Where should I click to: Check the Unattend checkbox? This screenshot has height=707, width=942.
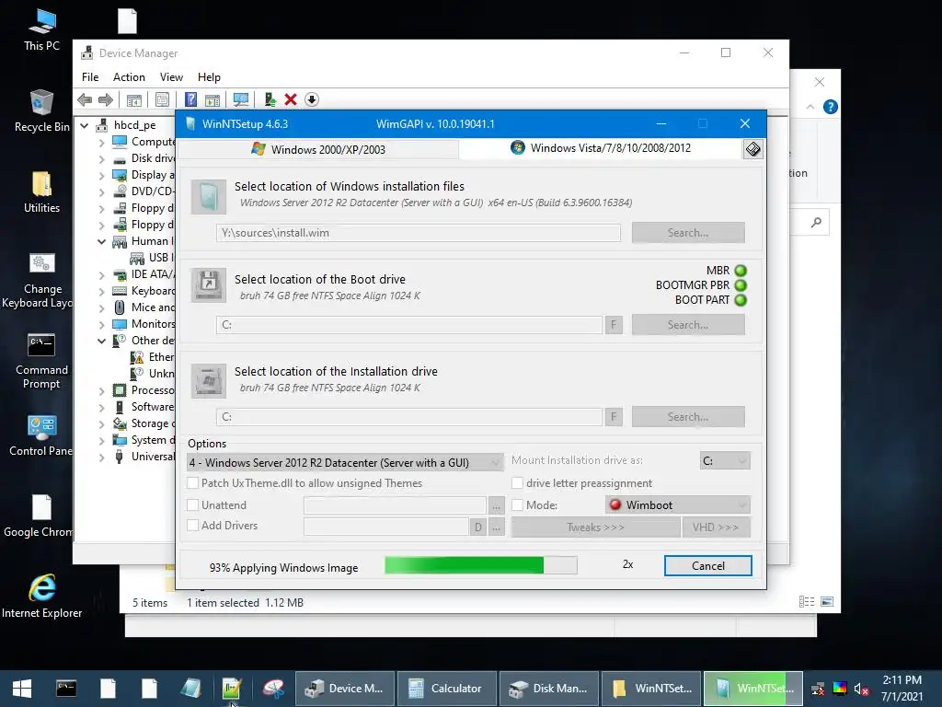[x=193, y=505]
